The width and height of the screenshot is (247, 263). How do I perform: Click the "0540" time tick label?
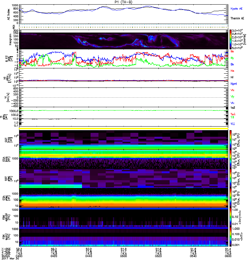pos(193,256)
